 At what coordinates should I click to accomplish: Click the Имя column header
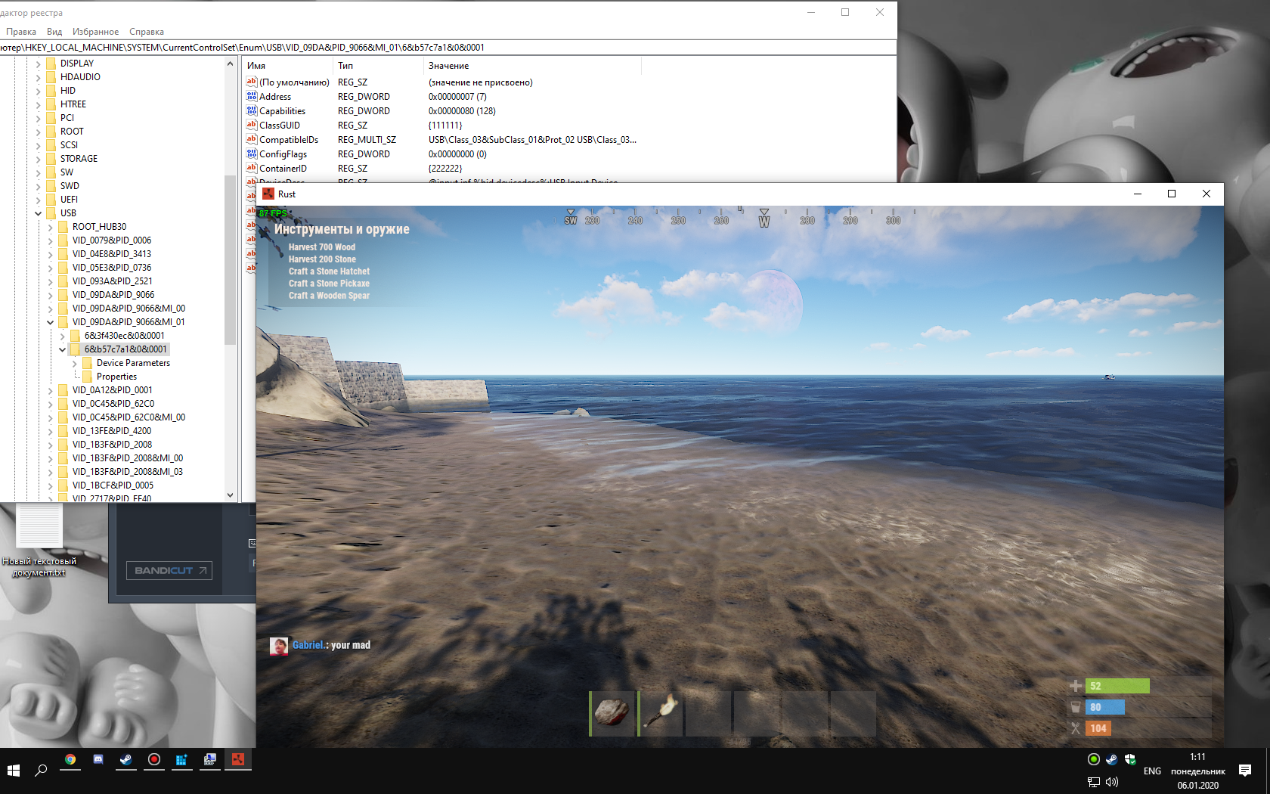click(x=287, y=66)
